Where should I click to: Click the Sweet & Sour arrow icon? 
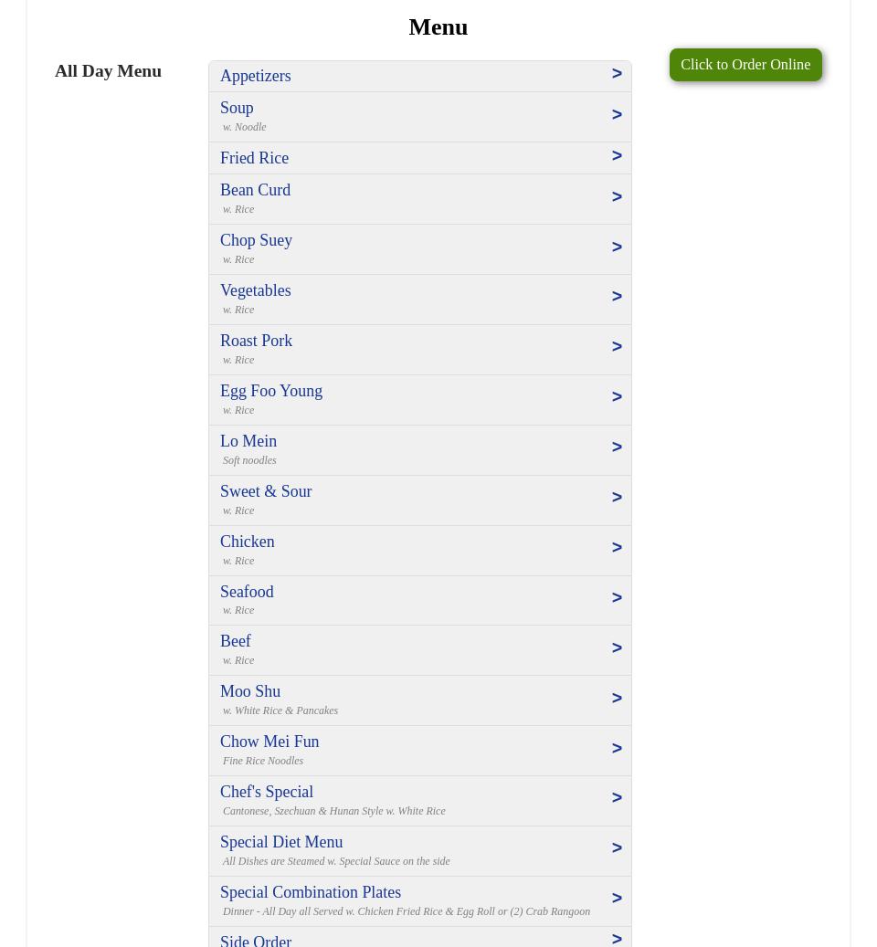click(617, 498)
